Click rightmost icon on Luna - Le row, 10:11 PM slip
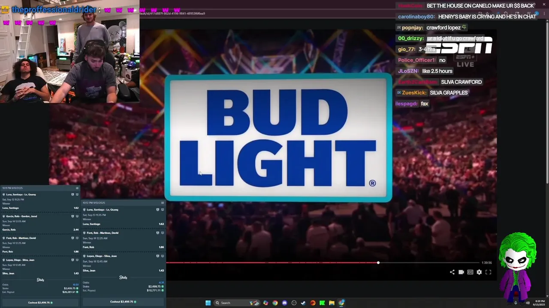Screen dimensions: 549x308 [77, 195]
